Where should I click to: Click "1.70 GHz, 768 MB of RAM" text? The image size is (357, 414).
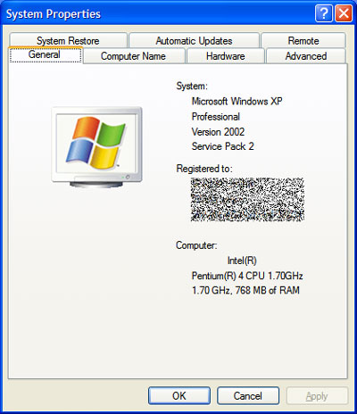pyautogui.click(x=245, y=290)
